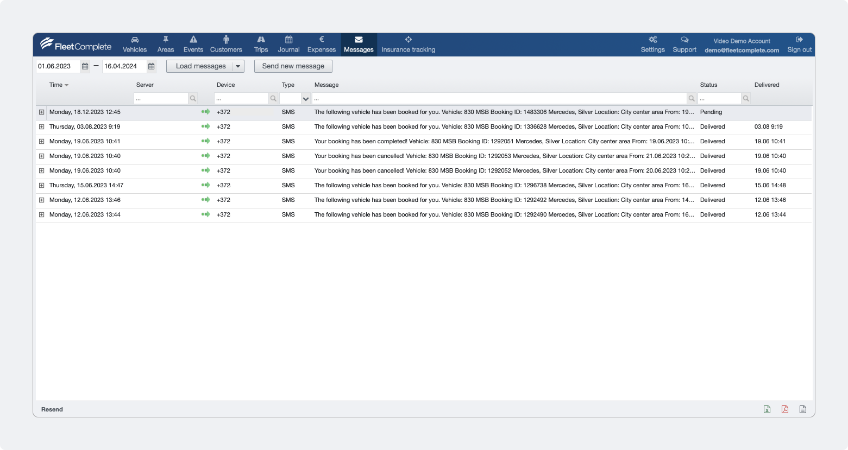Click the Server column header

tap(145, 85)
